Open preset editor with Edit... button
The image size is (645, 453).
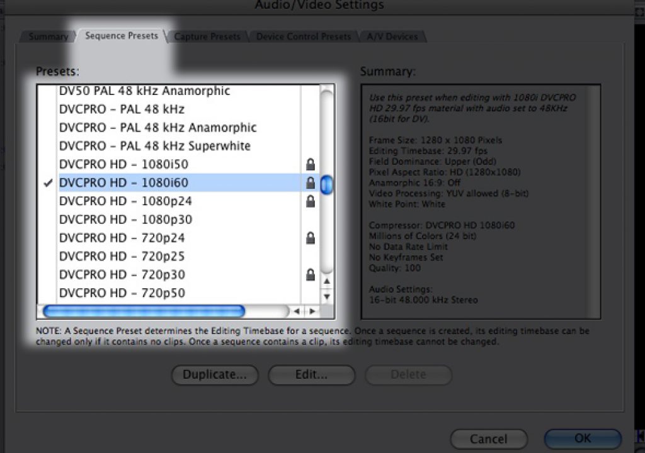coord(311,375)
